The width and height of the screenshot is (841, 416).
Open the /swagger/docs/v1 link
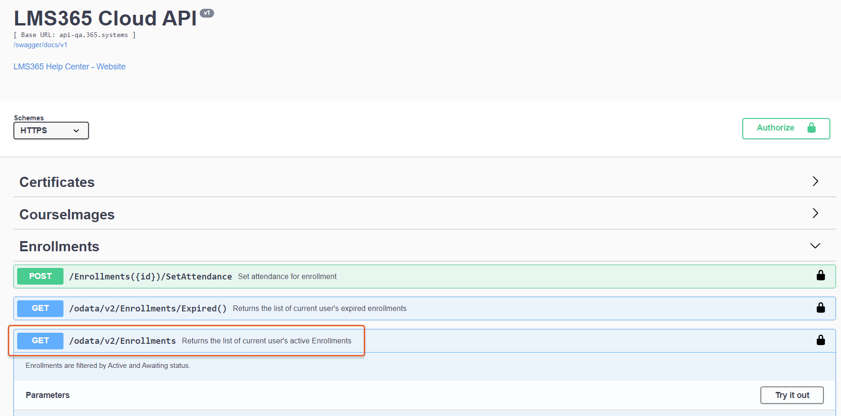(40, 45)
